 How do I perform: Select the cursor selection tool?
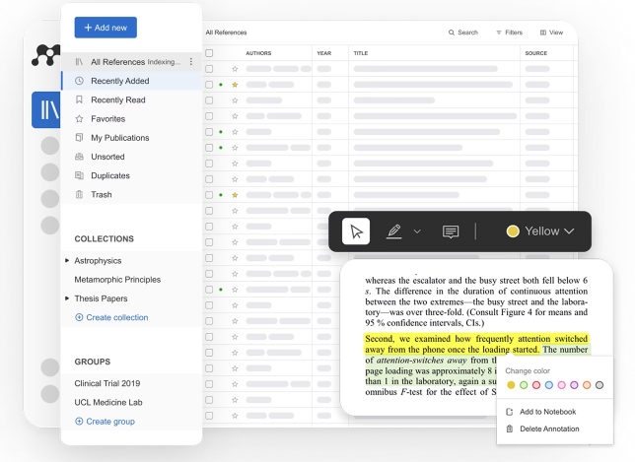pos(356,231)
